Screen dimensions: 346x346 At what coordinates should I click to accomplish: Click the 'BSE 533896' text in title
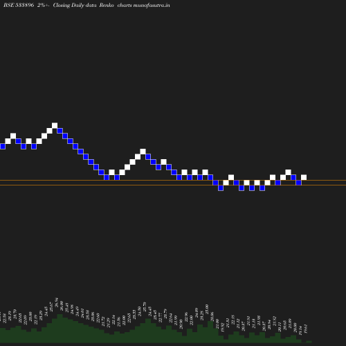[19, 5]
